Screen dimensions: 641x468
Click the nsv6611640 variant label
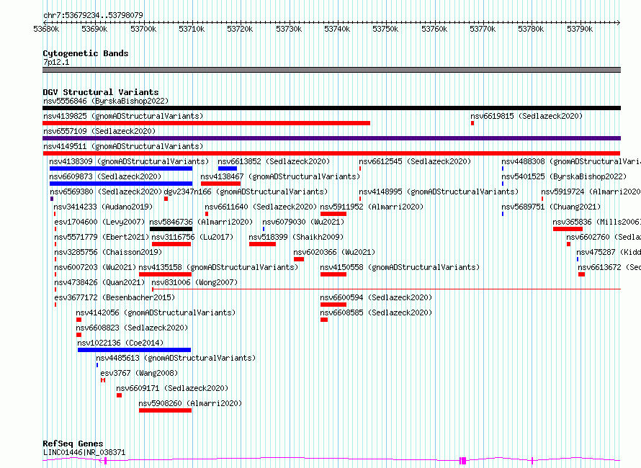pyautogui.click(x=261, y=207)
